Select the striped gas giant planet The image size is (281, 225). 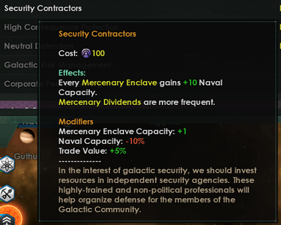click(x=27, y=135)
